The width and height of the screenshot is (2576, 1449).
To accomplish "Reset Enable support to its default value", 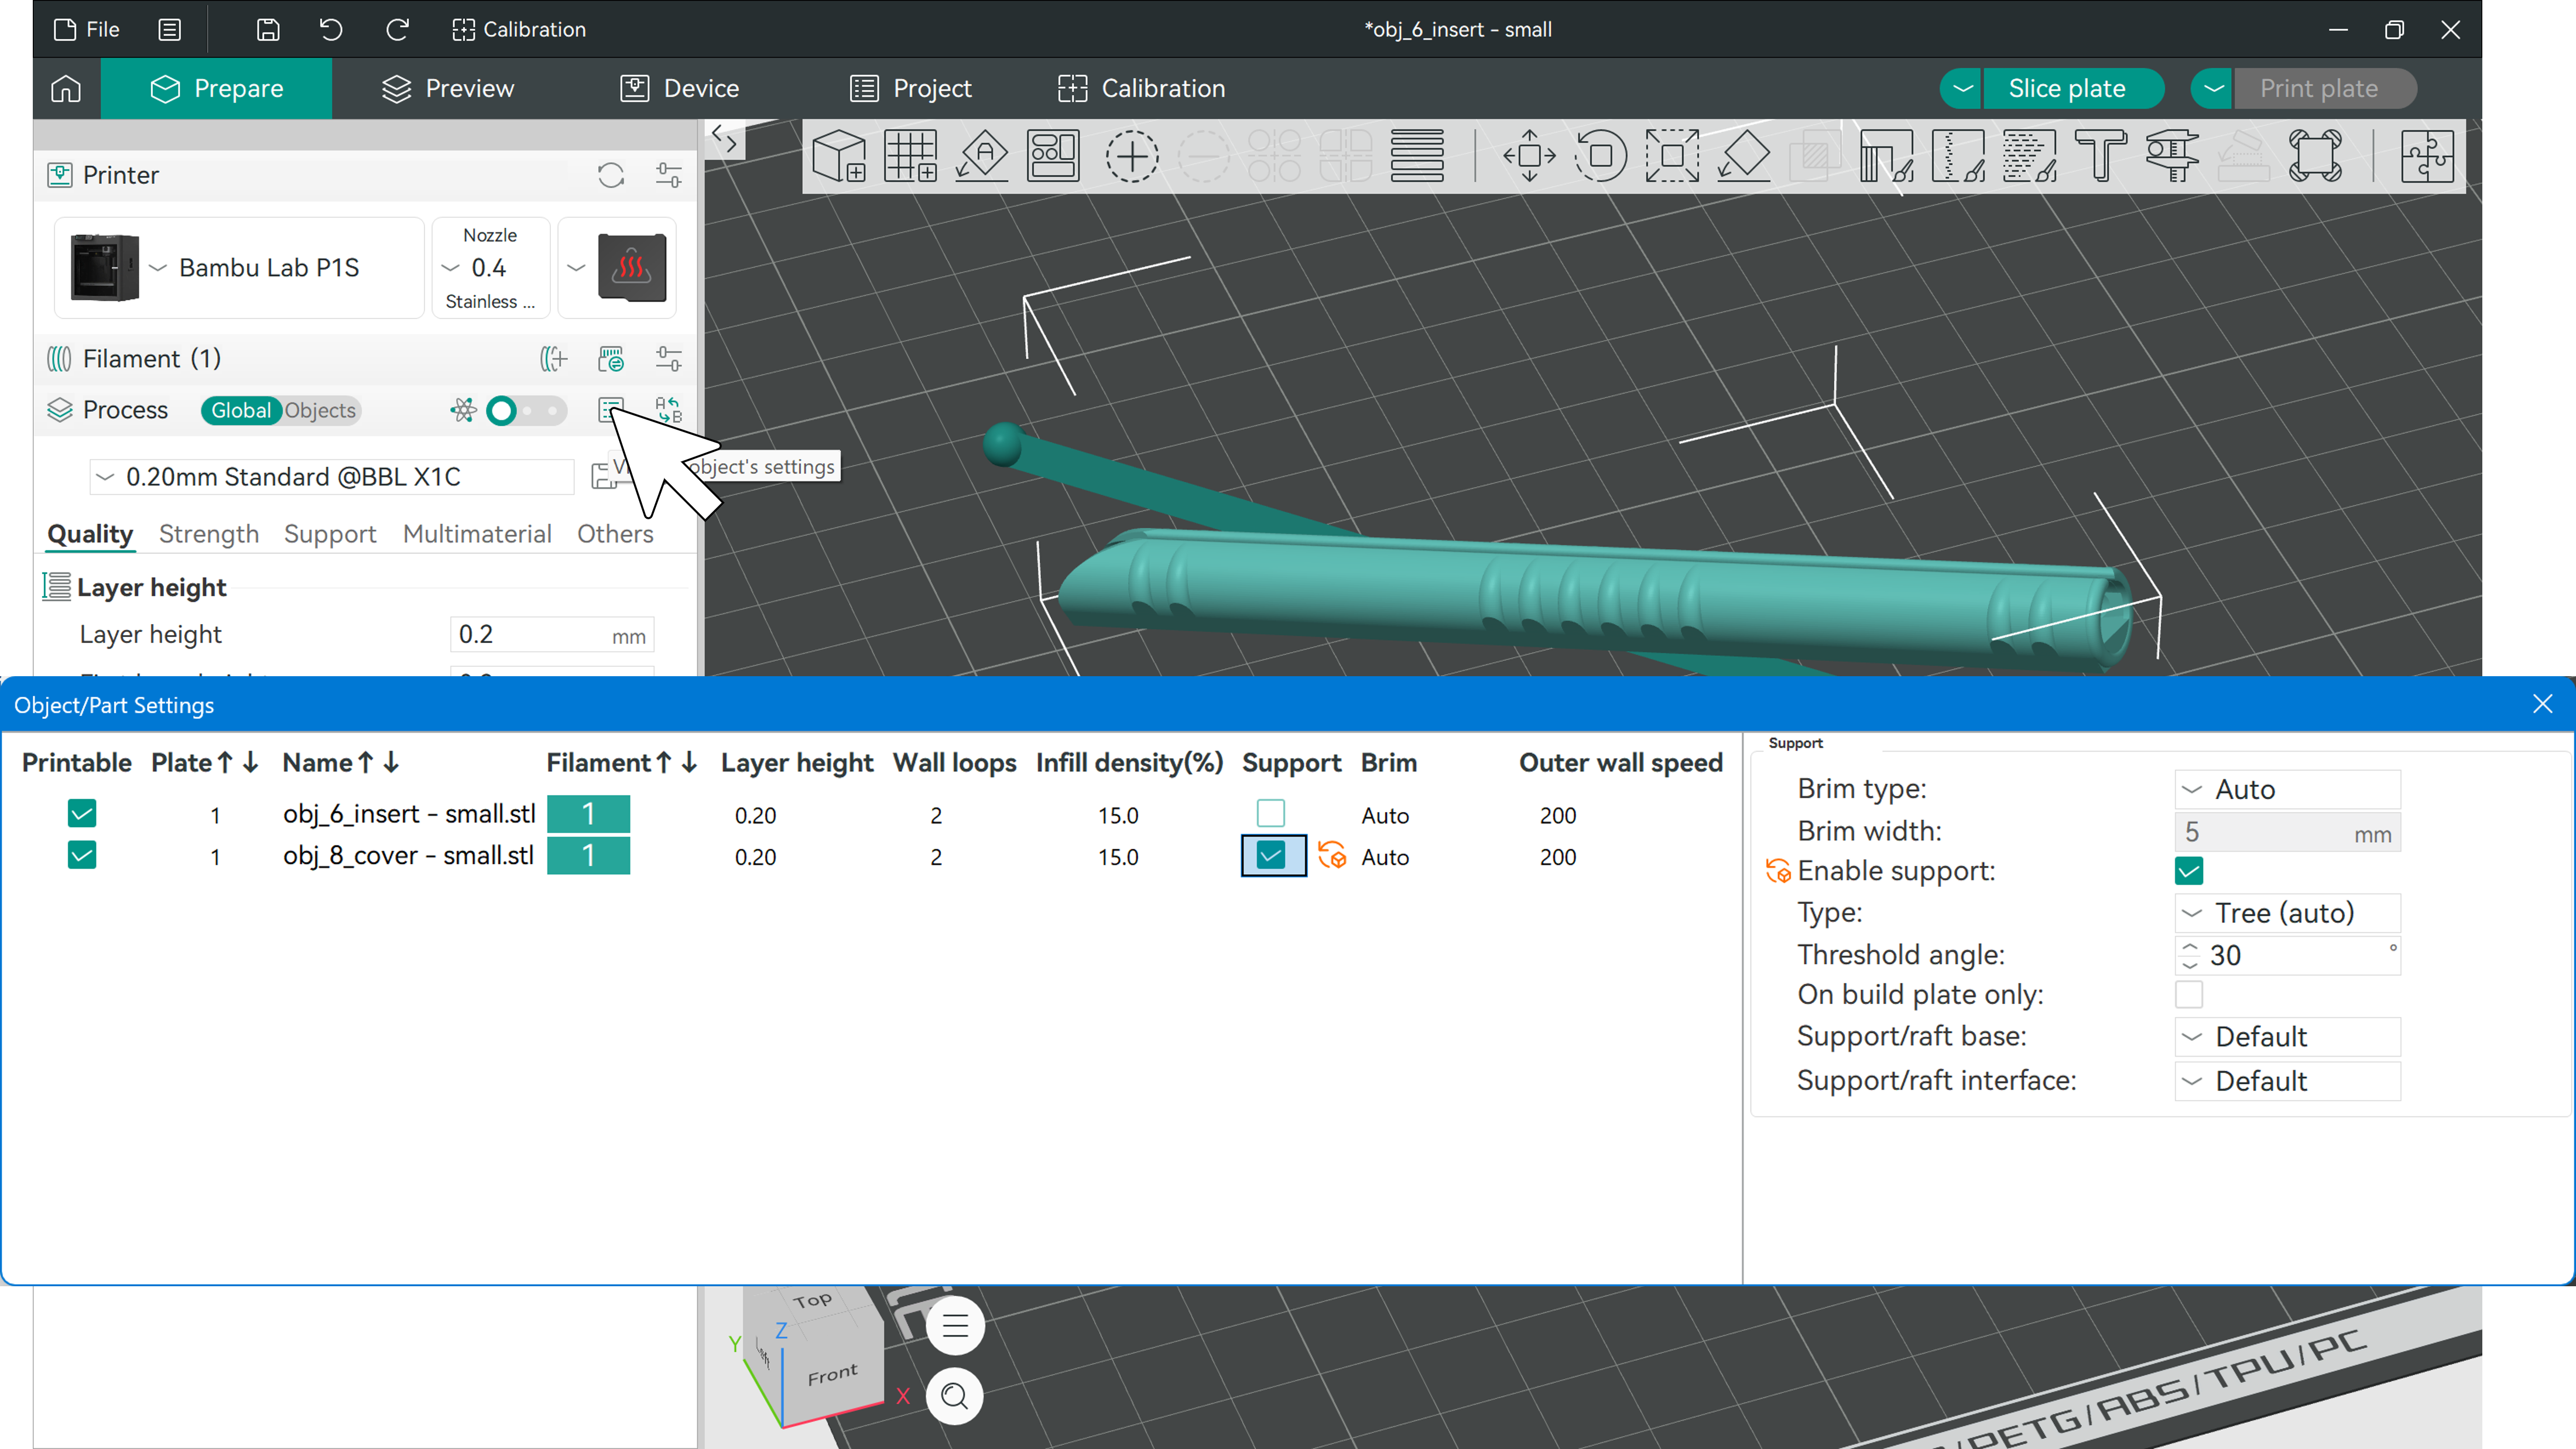I will click(x=1778, y=871).
